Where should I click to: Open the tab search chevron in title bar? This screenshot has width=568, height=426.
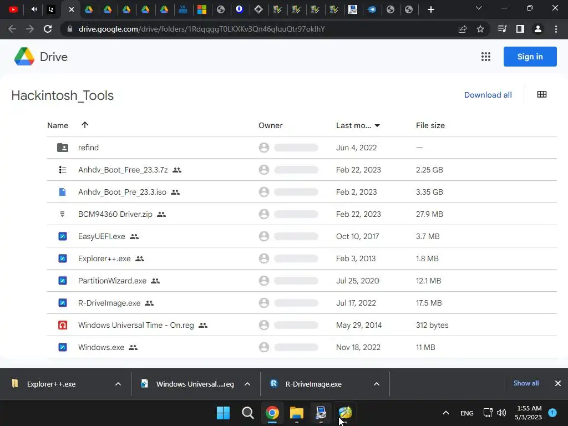pos(479,8)
